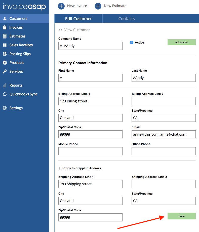Switch to the Contacts tab
This screenshot has width=199, height=232.
tap(126, 19)
